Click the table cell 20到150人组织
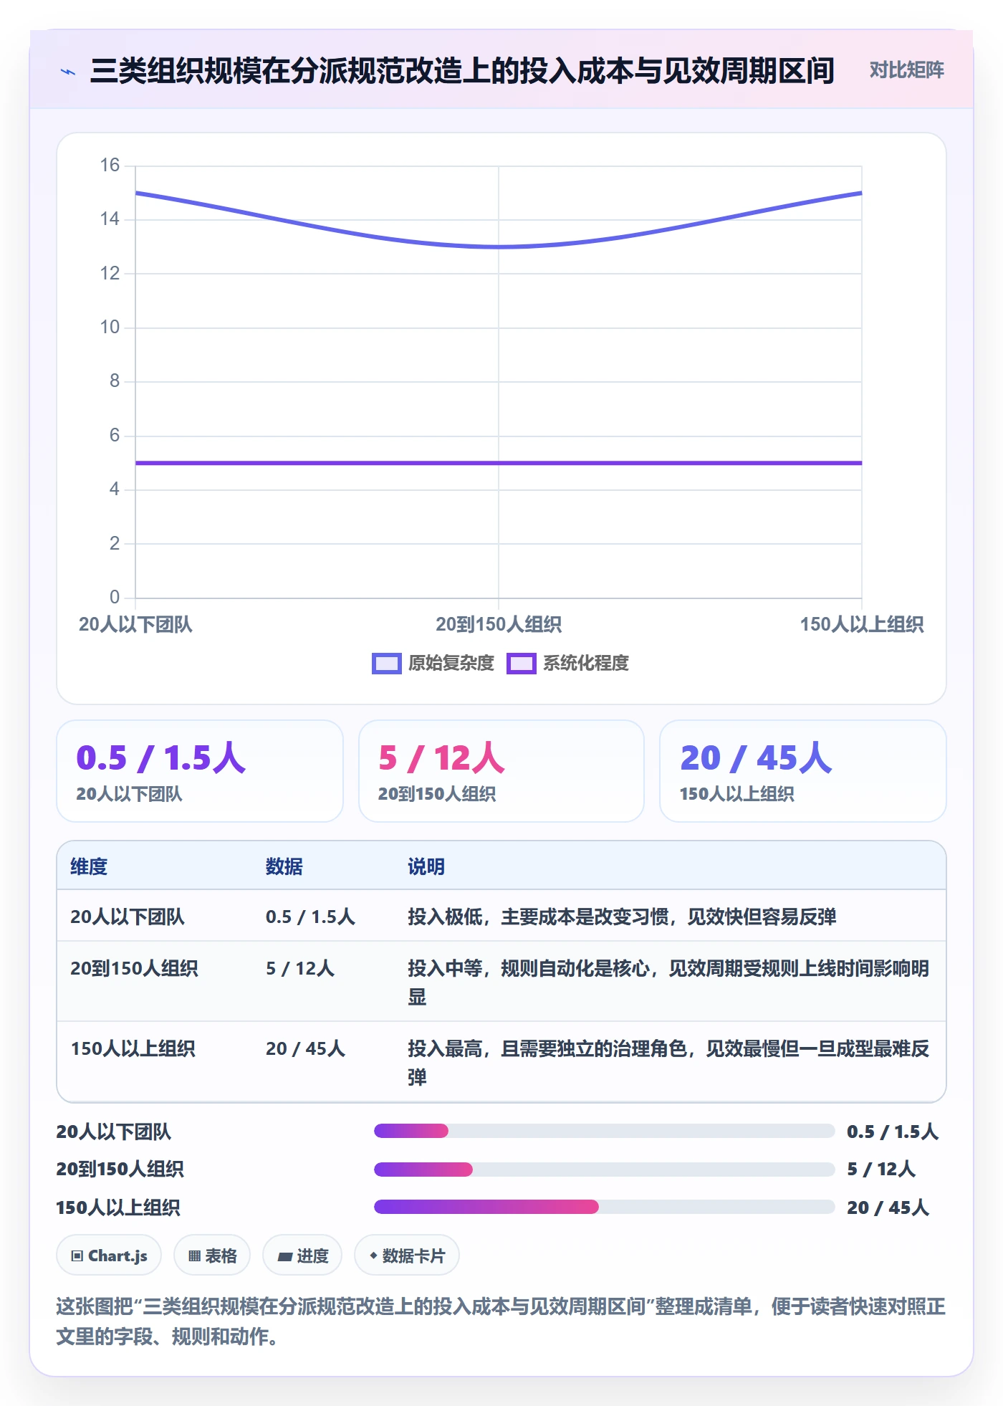Screen dimensions: 1003x1406 [134, 968]
